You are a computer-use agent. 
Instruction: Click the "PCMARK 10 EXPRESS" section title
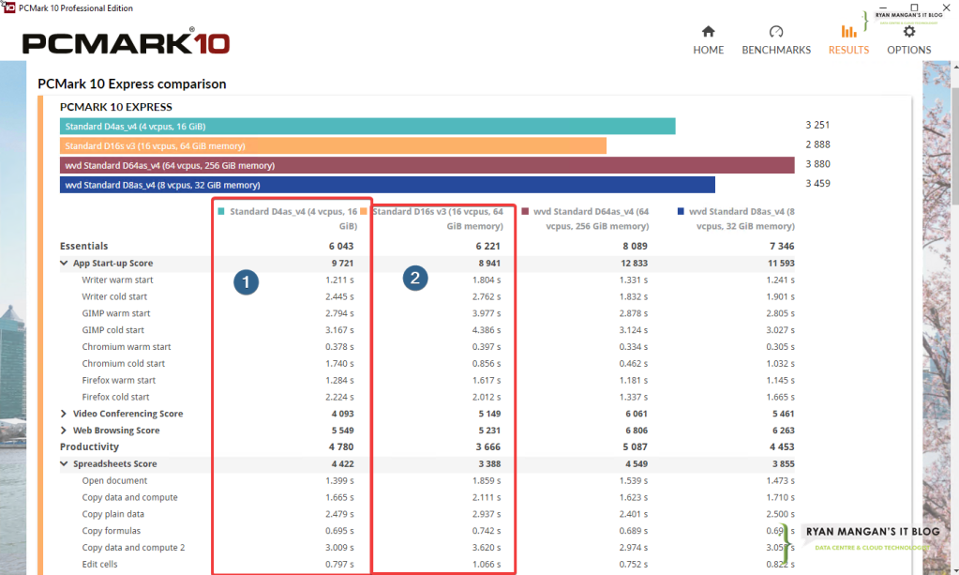point(116,107)
